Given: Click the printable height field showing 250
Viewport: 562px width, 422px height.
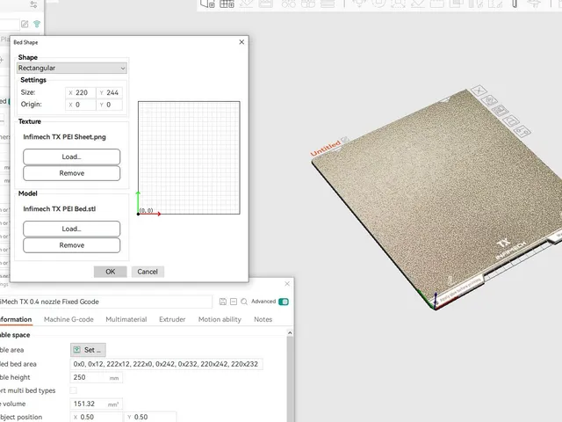Looking at the screenshot, I should tap(96, 377).
